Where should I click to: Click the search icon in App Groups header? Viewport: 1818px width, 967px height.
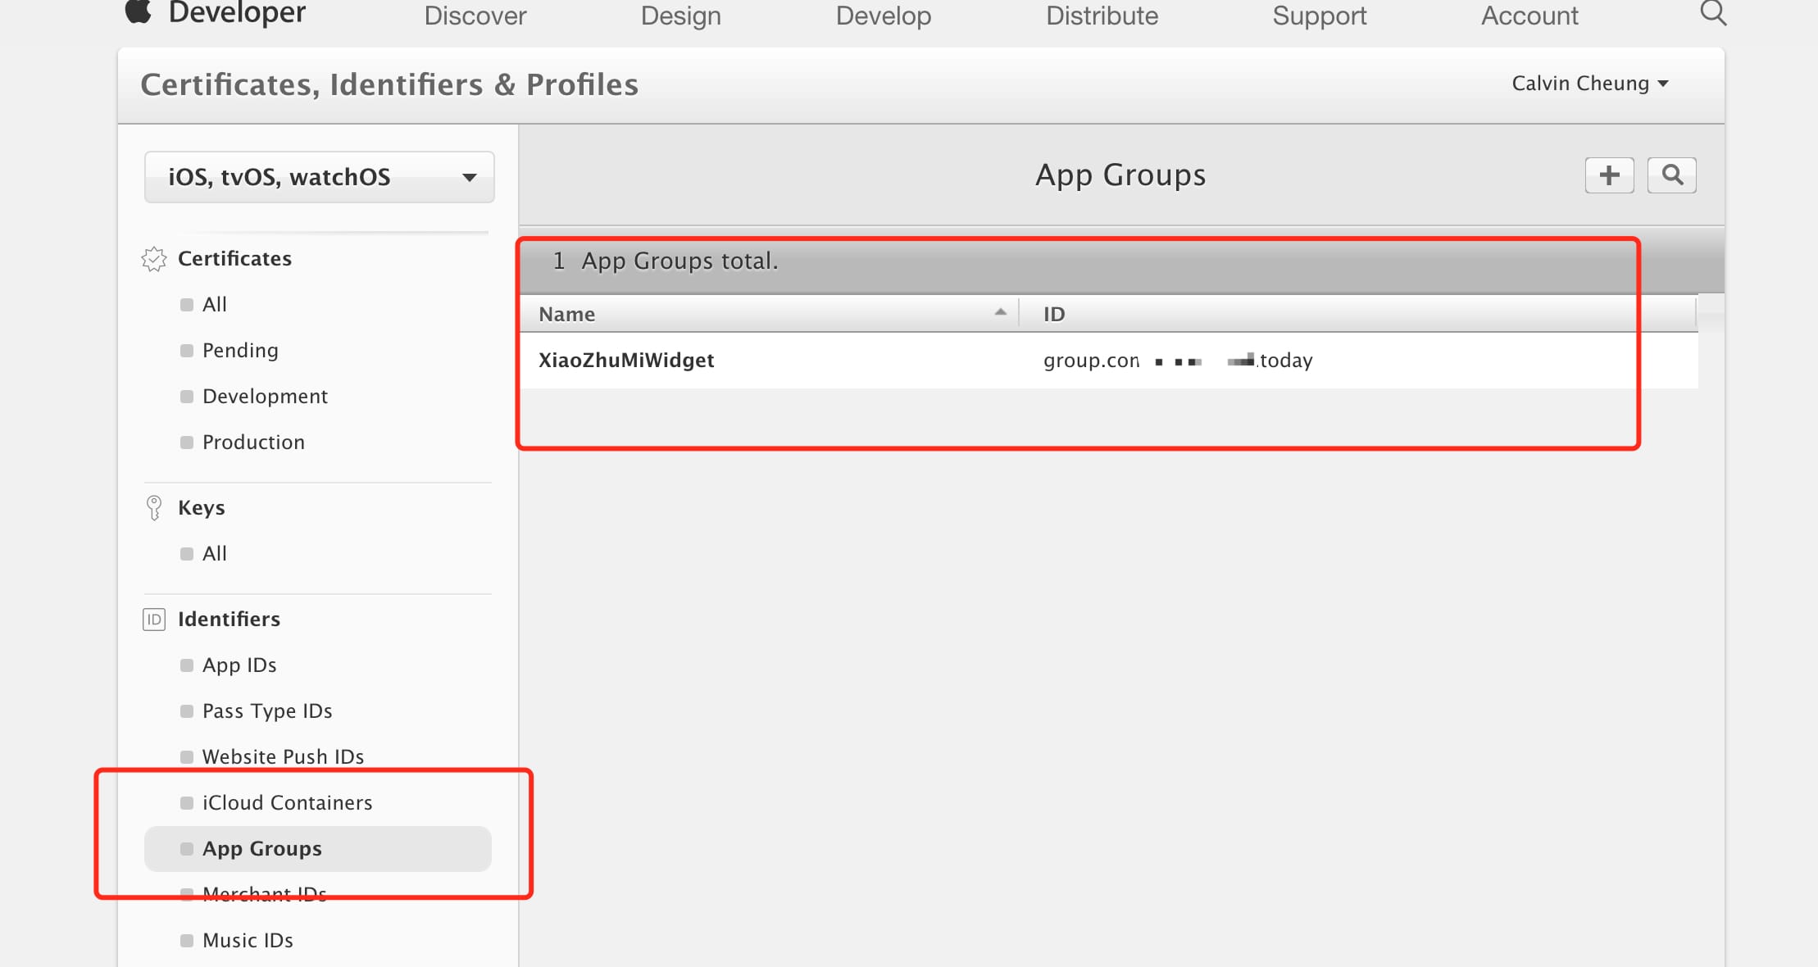(1671, 175)
